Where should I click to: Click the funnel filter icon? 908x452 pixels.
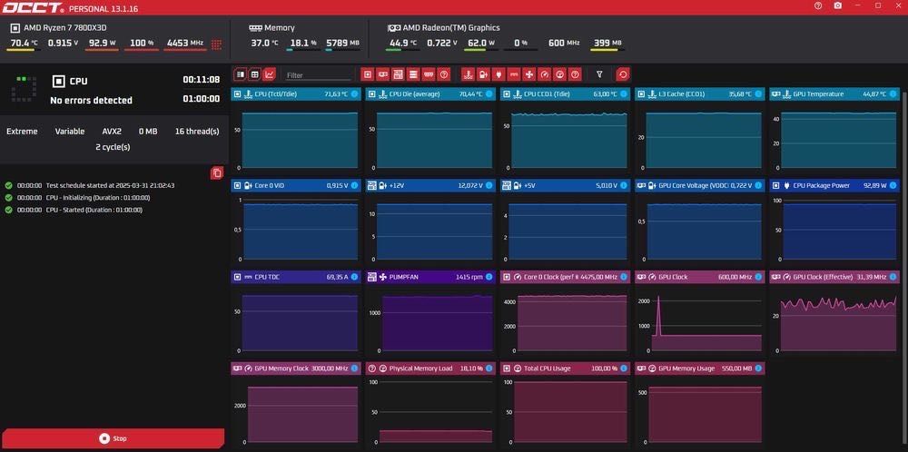(x=599, y=74)
